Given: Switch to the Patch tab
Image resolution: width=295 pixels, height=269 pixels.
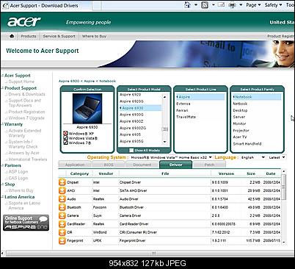Looking at the screenshot, I should tap(209, 165).
